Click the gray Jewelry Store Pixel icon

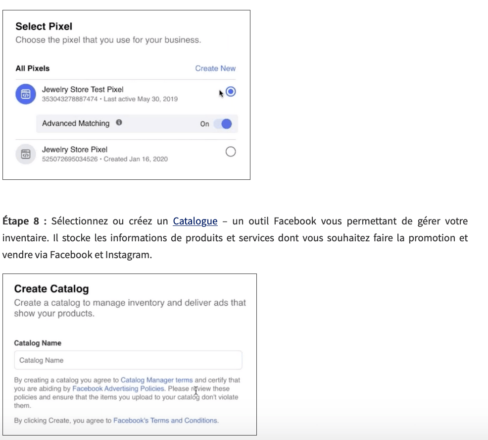pos(25,154)
